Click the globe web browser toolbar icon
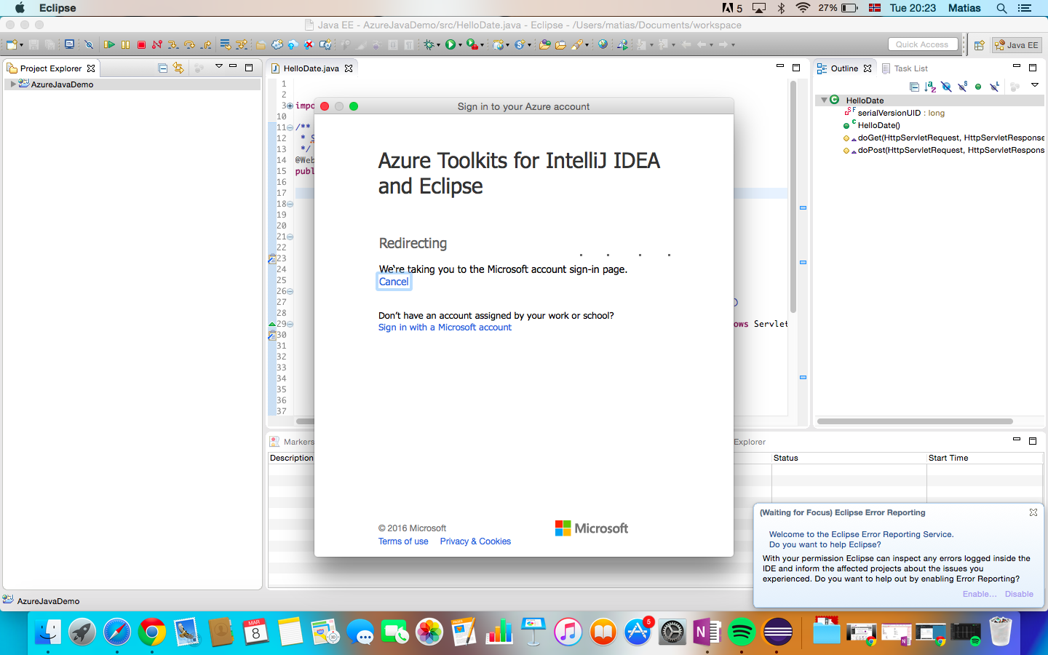 pos(603,44)
